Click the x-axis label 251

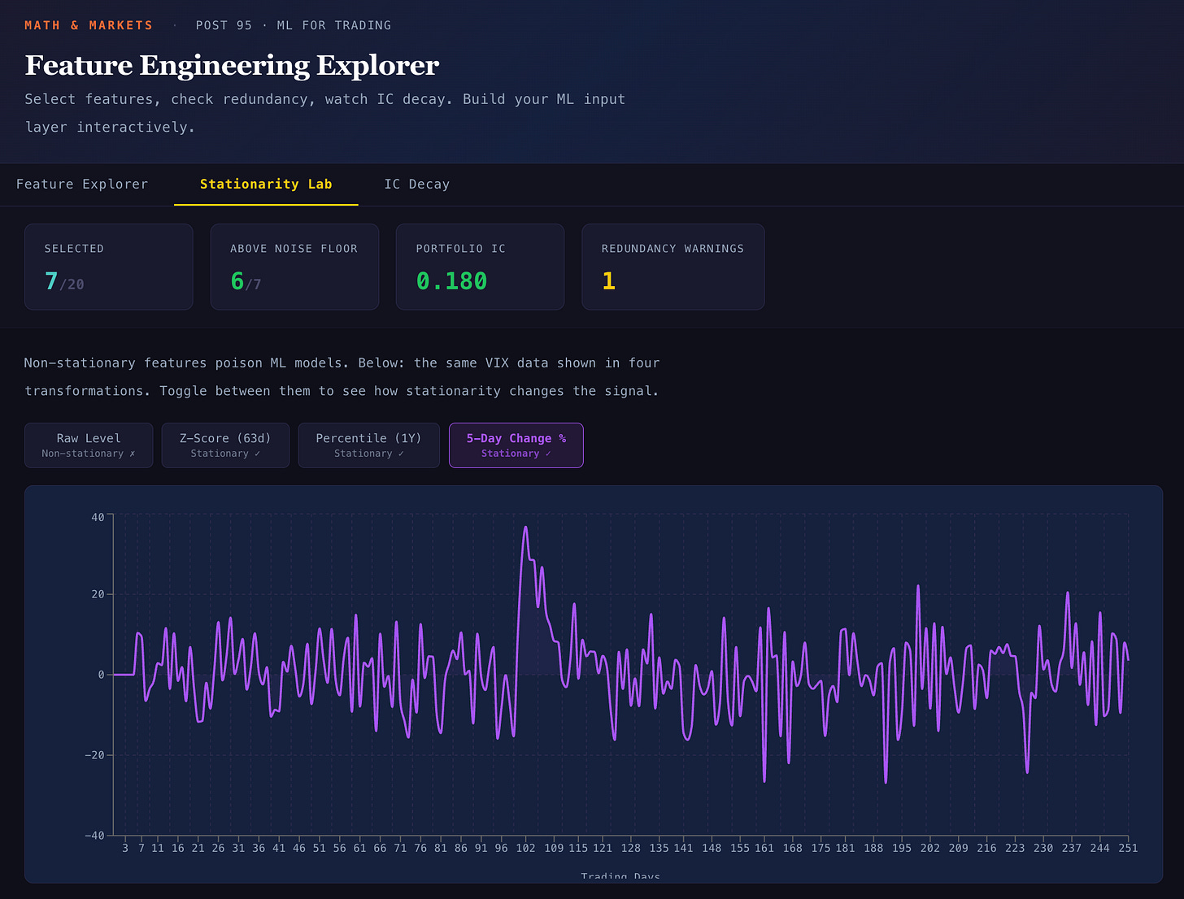(x=1128, y=848)
